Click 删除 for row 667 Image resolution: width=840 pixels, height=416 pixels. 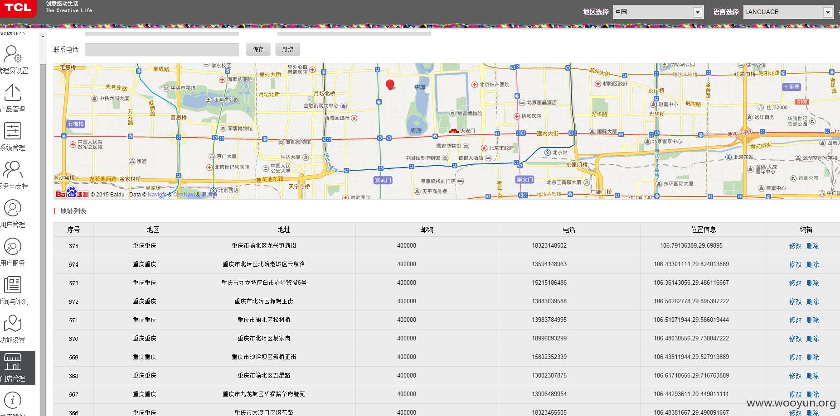click(813, 394)
